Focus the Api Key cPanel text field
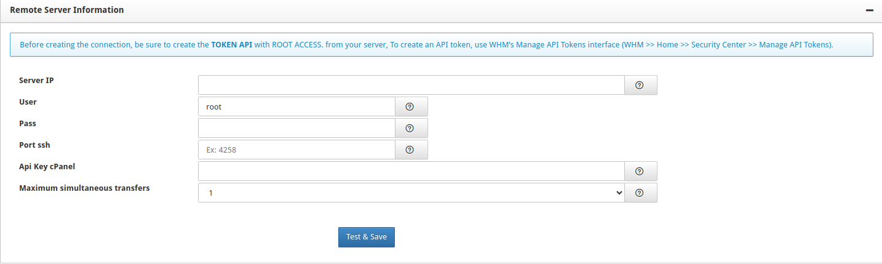Screen dimensions: 882x264 click(411, 171)
